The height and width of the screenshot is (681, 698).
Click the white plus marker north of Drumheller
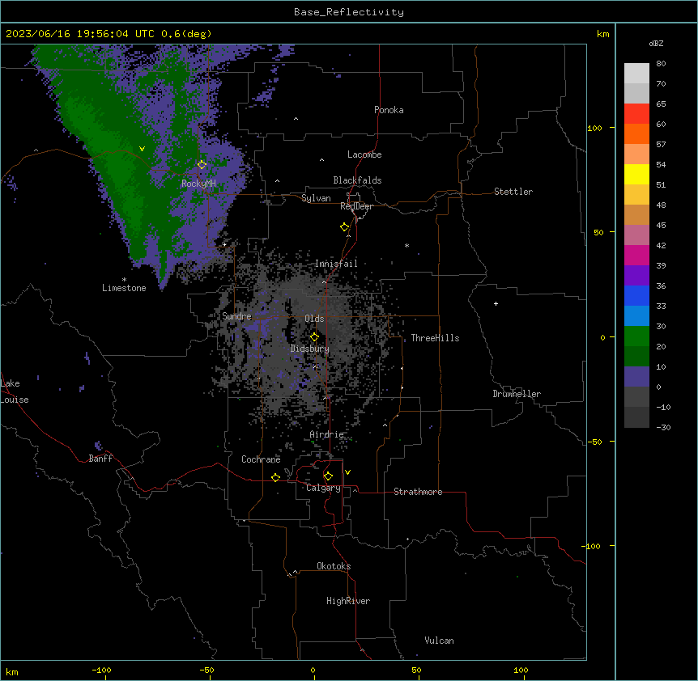point(496,303)
